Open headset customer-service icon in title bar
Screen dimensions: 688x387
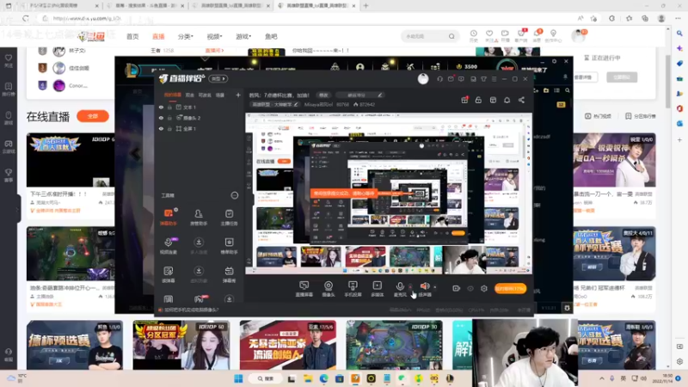[439, 79]
